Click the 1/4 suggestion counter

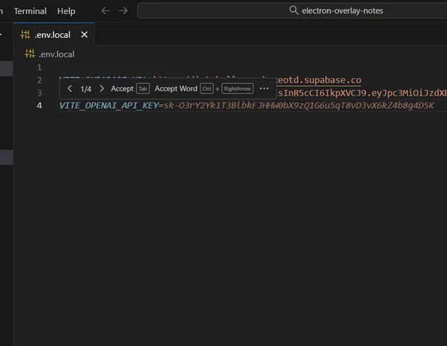[x=86, y=89]
